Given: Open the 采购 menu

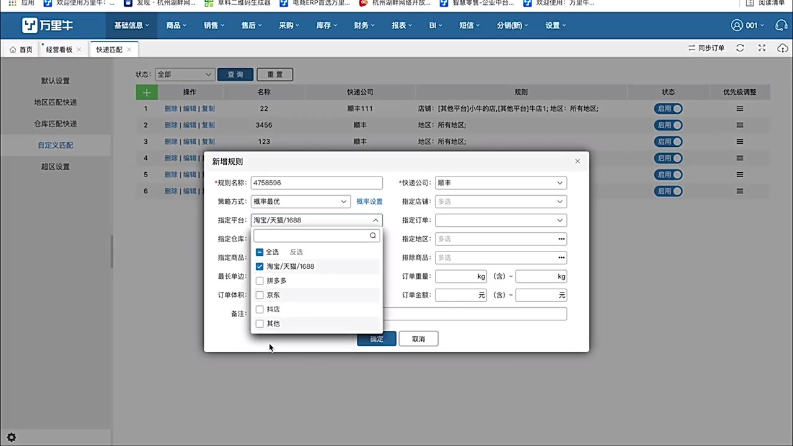Looking at the screenshot, I should click(289, 25).
